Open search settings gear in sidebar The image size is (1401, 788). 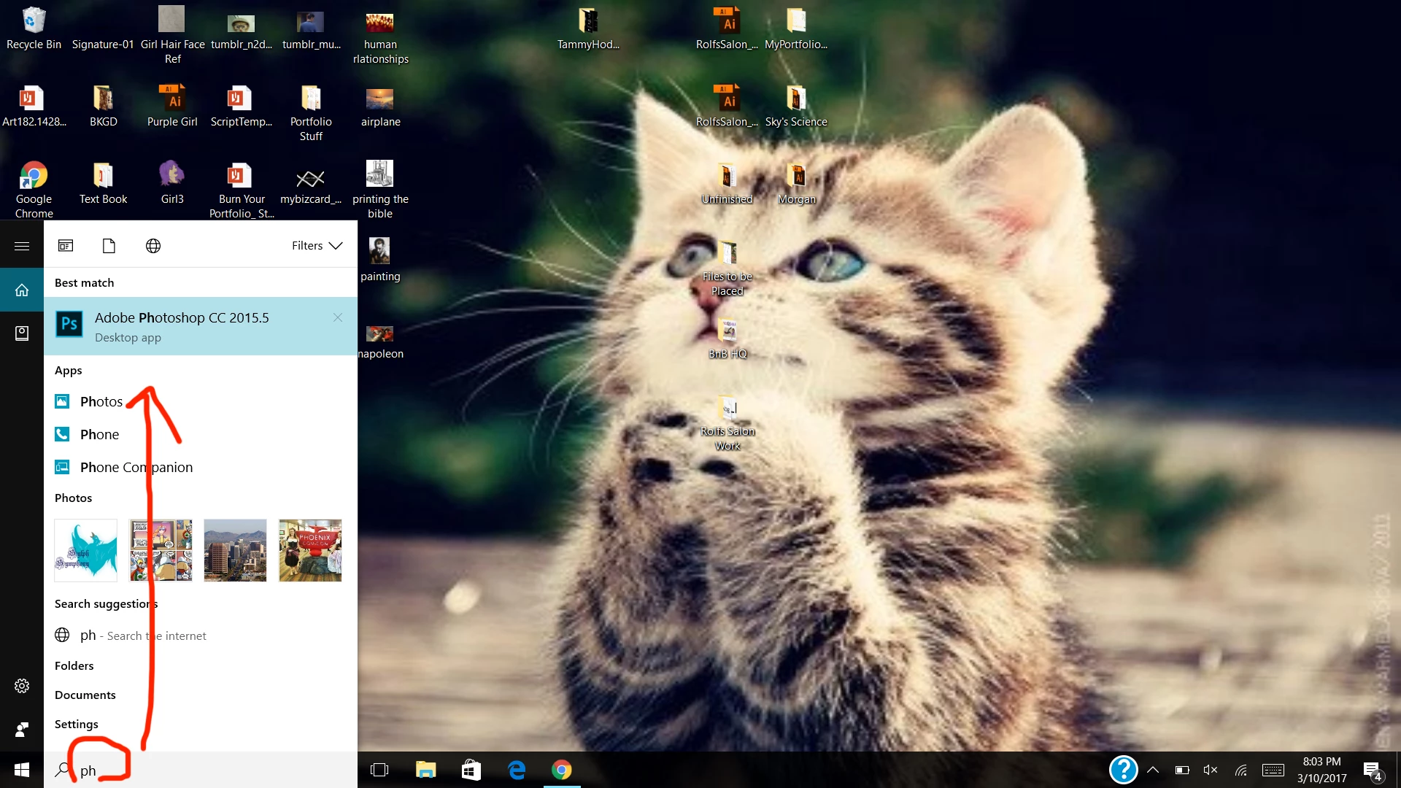tap(22, 686)
